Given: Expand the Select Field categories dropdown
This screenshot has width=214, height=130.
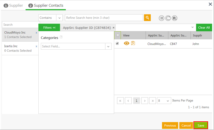Looking at the screenshot, I should (x=108, y=46).
